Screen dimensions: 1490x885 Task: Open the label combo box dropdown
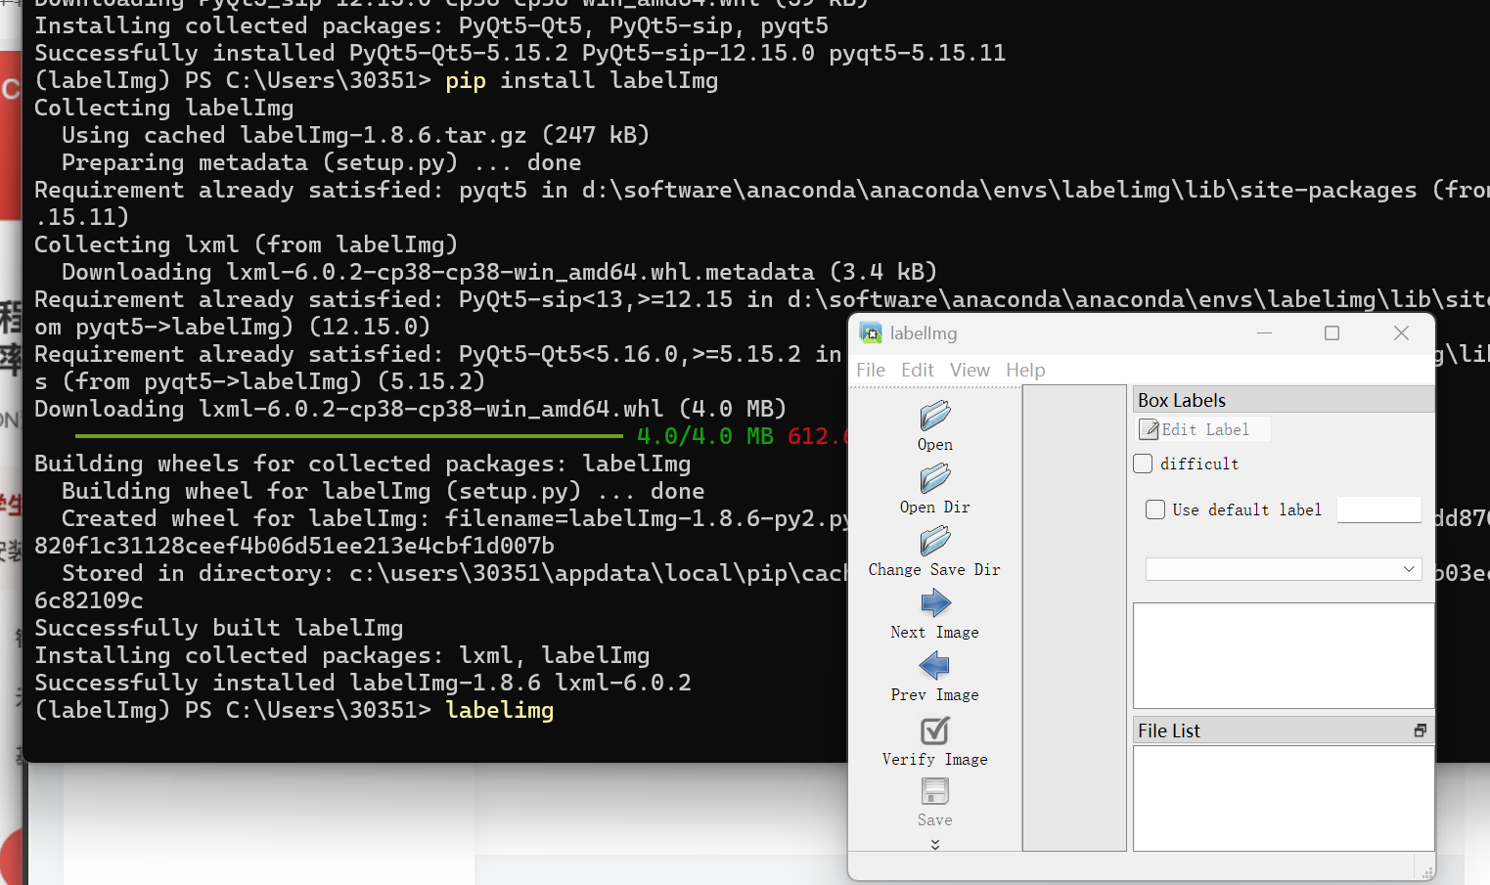pos(1284,569)
